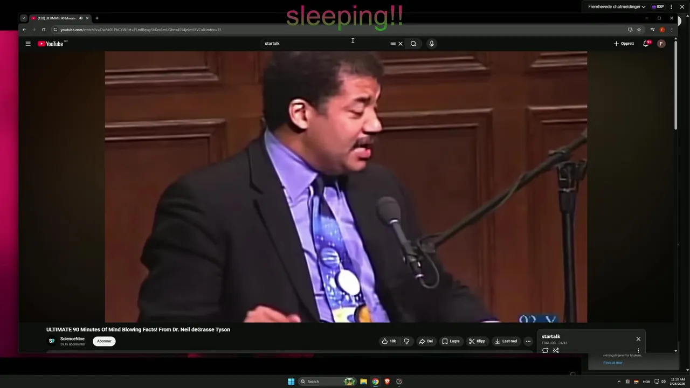Open the Chrome profile avatar

(x=663, y=30)
